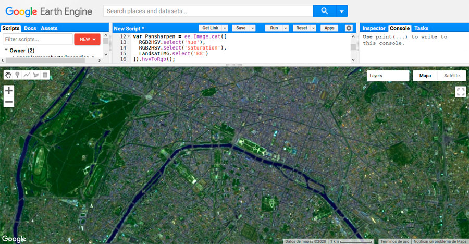Focus the Filter scripts field
Image resolution: width=469 pixels, height=244 pixels.
[38, 39]
